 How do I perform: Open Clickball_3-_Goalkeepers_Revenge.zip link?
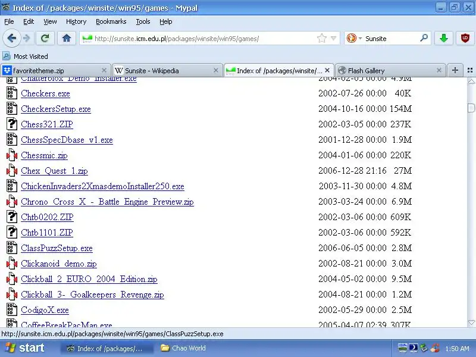93,295
